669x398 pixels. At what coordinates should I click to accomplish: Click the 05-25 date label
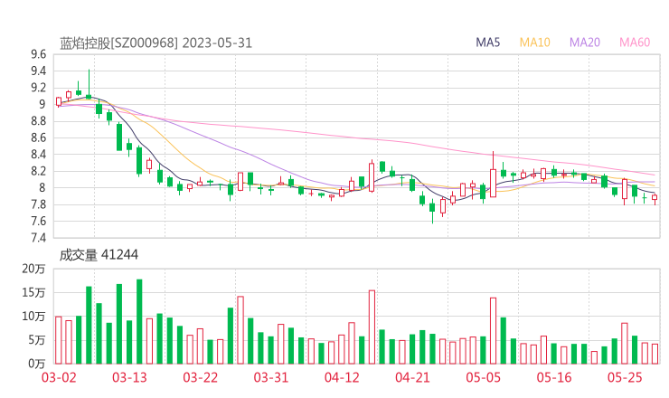[625, 377]
